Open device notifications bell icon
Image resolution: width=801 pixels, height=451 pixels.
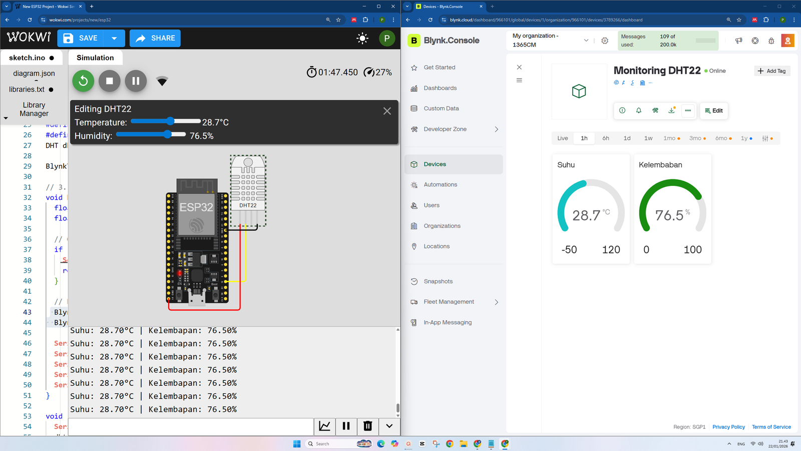coord(639,111)
